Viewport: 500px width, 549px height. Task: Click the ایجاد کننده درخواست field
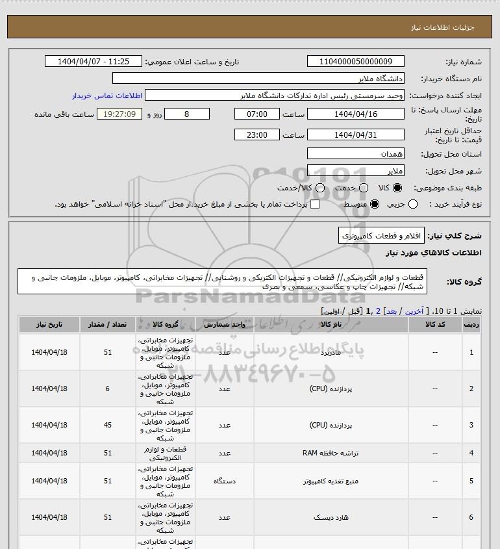click(x=274, y=96)
